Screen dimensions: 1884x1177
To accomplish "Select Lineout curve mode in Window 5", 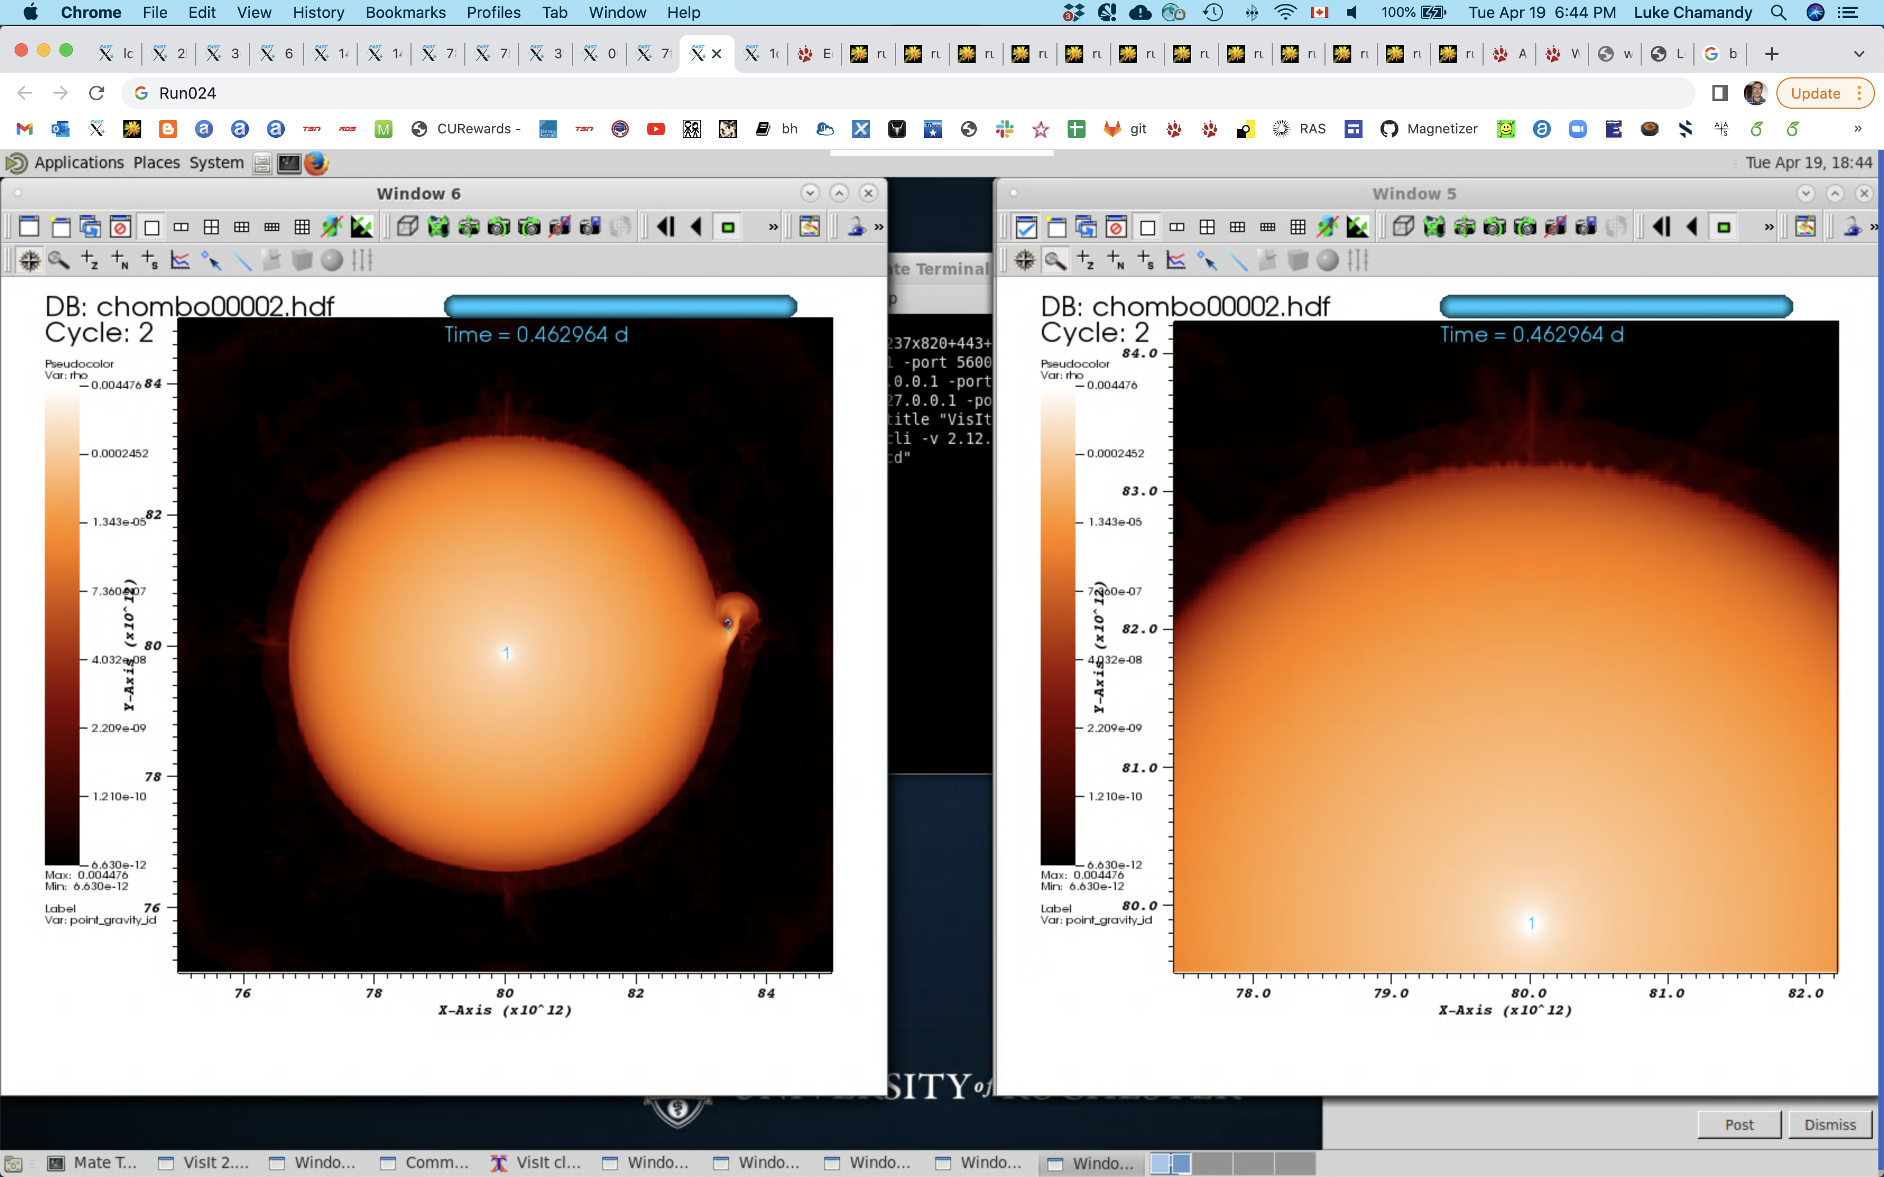I will point(1176,260).
